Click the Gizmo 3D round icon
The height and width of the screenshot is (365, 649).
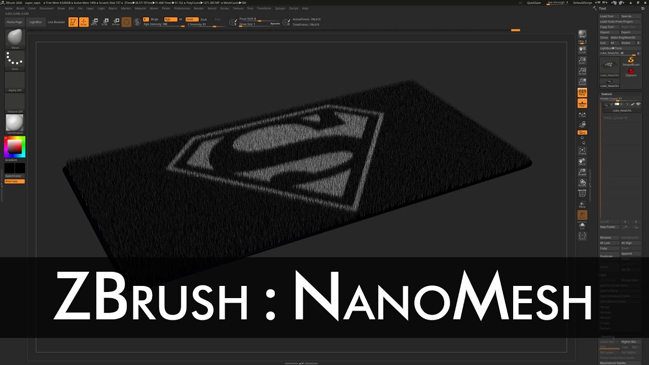click(126, 22)
